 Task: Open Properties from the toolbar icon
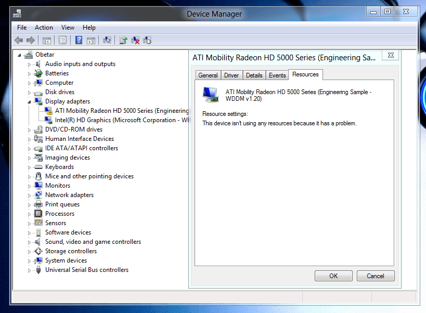point(62,41)
